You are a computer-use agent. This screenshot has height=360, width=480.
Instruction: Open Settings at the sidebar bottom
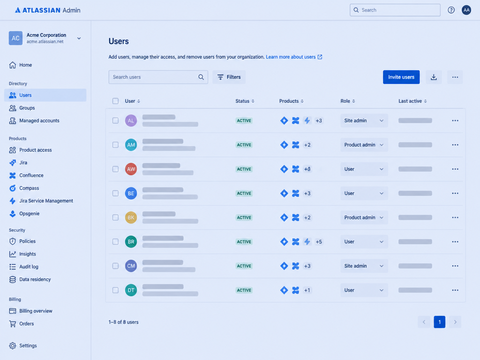coord(45,345)
